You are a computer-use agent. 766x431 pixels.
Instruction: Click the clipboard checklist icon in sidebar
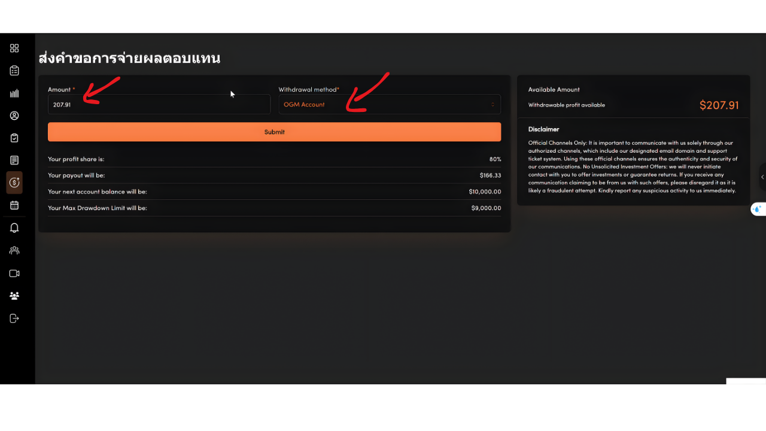[14, 71]
